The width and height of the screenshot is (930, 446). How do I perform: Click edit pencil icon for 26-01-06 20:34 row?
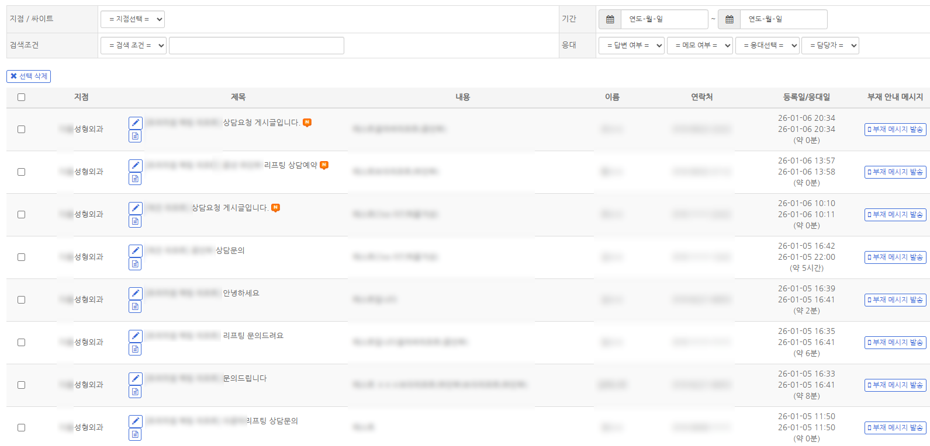point(135,123)
